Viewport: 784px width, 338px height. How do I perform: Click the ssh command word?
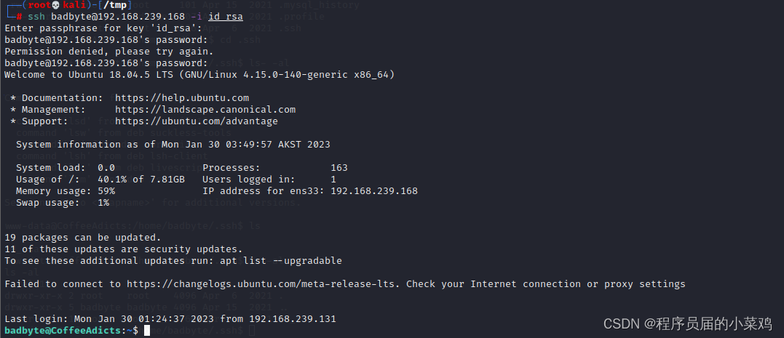point(36,17)
